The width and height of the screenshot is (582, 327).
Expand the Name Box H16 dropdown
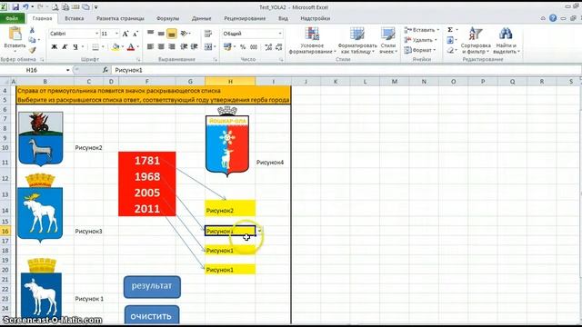[67, 70]
